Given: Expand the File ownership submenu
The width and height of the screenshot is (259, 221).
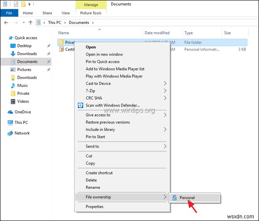Looking at the screenshot, I should point(165,197).
